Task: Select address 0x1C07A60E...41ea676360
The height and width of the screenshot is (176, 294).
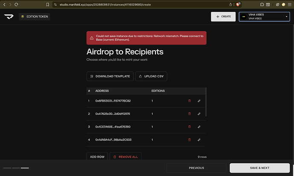Action: coord(113,127)
